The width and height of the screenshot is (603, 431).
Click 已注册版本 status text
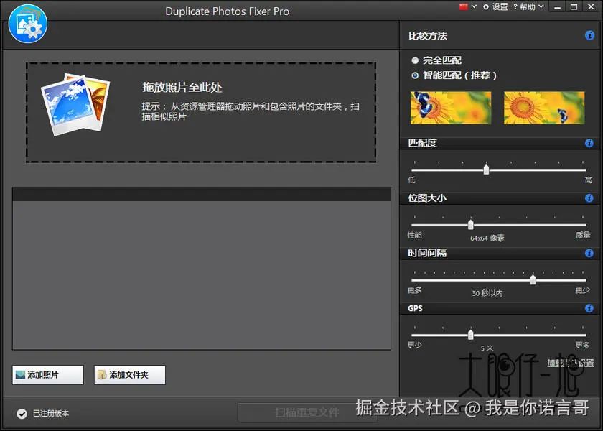(51, 414)
